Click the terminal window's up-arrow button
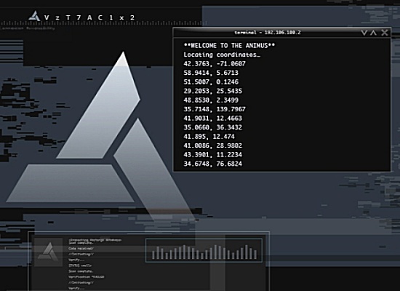 (374, 33)
